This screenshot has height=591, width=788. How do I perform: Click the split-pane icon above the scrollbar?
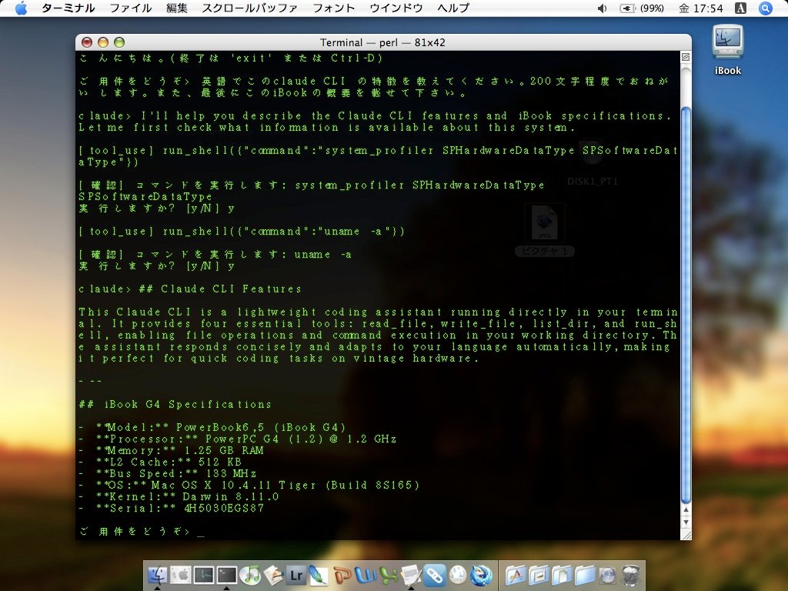pos(686,57)
